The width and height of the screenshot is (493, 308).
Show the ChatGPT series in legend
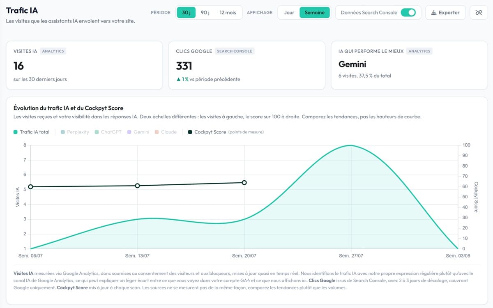[108, 132]
